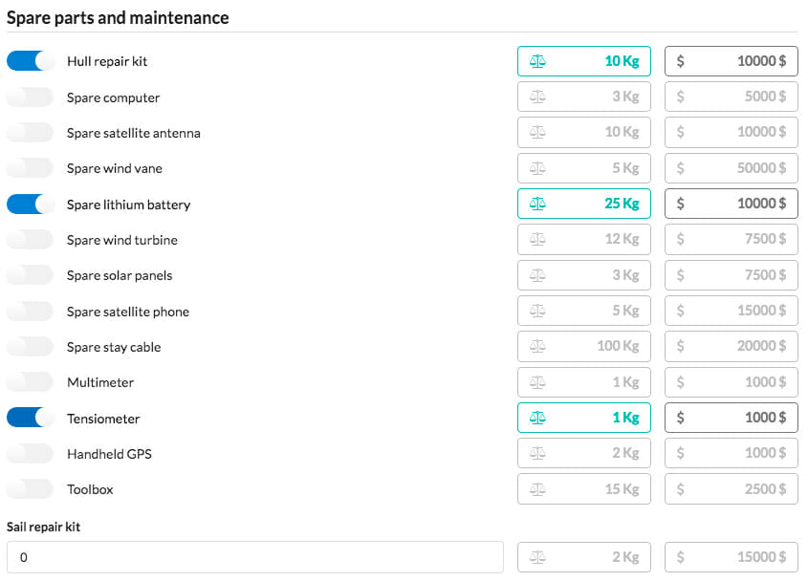Click the dollar icon in Hull repair kit cost

coord(680,61)
